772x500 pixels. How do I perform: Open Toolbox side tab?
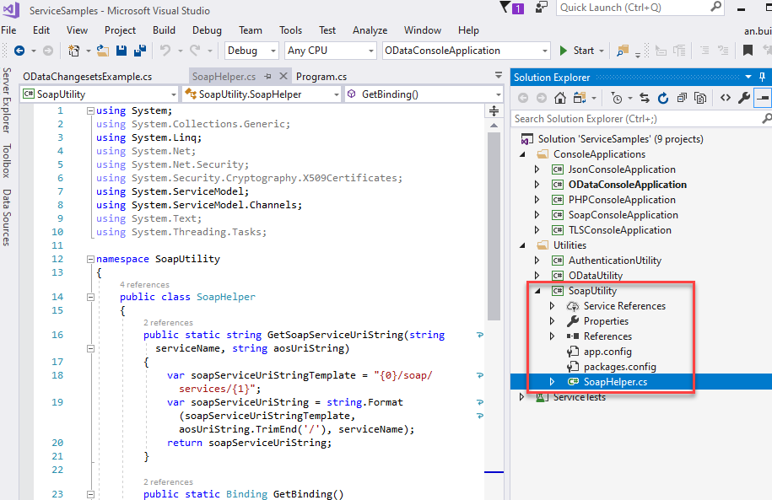pos(7,161)
